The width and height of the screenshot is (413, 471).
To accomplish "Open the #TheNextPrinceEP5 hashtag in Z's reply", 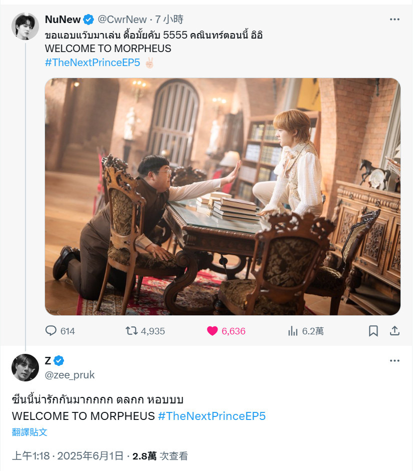I will (x=212, y=416).
